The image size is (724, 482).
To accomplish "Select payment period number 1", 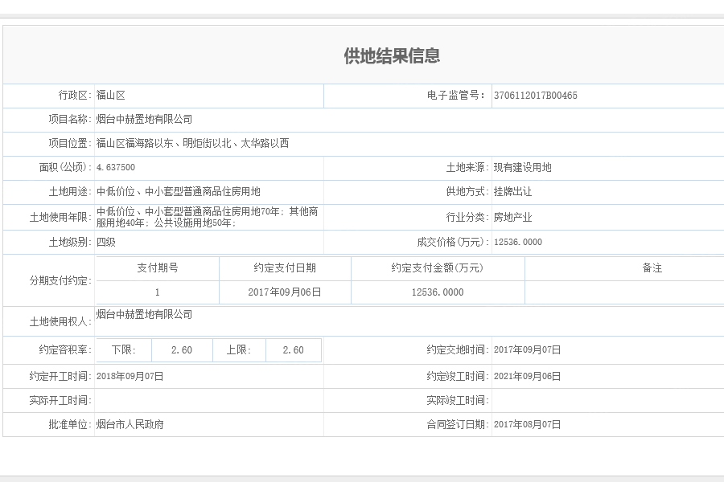I will pos(158,292).
